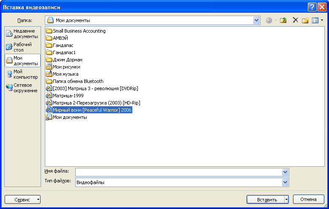Expand the Папка location dropdown
Screen dimensions: 329x209
(x=256, y=20)
